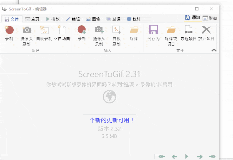This screenshot has height=160, width=233.
Task: Go to the next frame (single right arrow)
Action: (200, 157)
